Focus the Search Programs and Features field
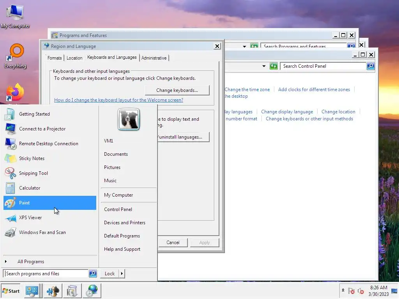399x299 pixels. click(304, 46)
